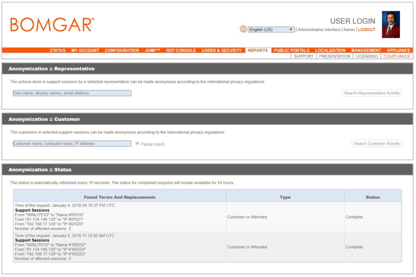Screen dimensions: 416x277
Task: Go to My Account tab
Action: tap(85, 50)
